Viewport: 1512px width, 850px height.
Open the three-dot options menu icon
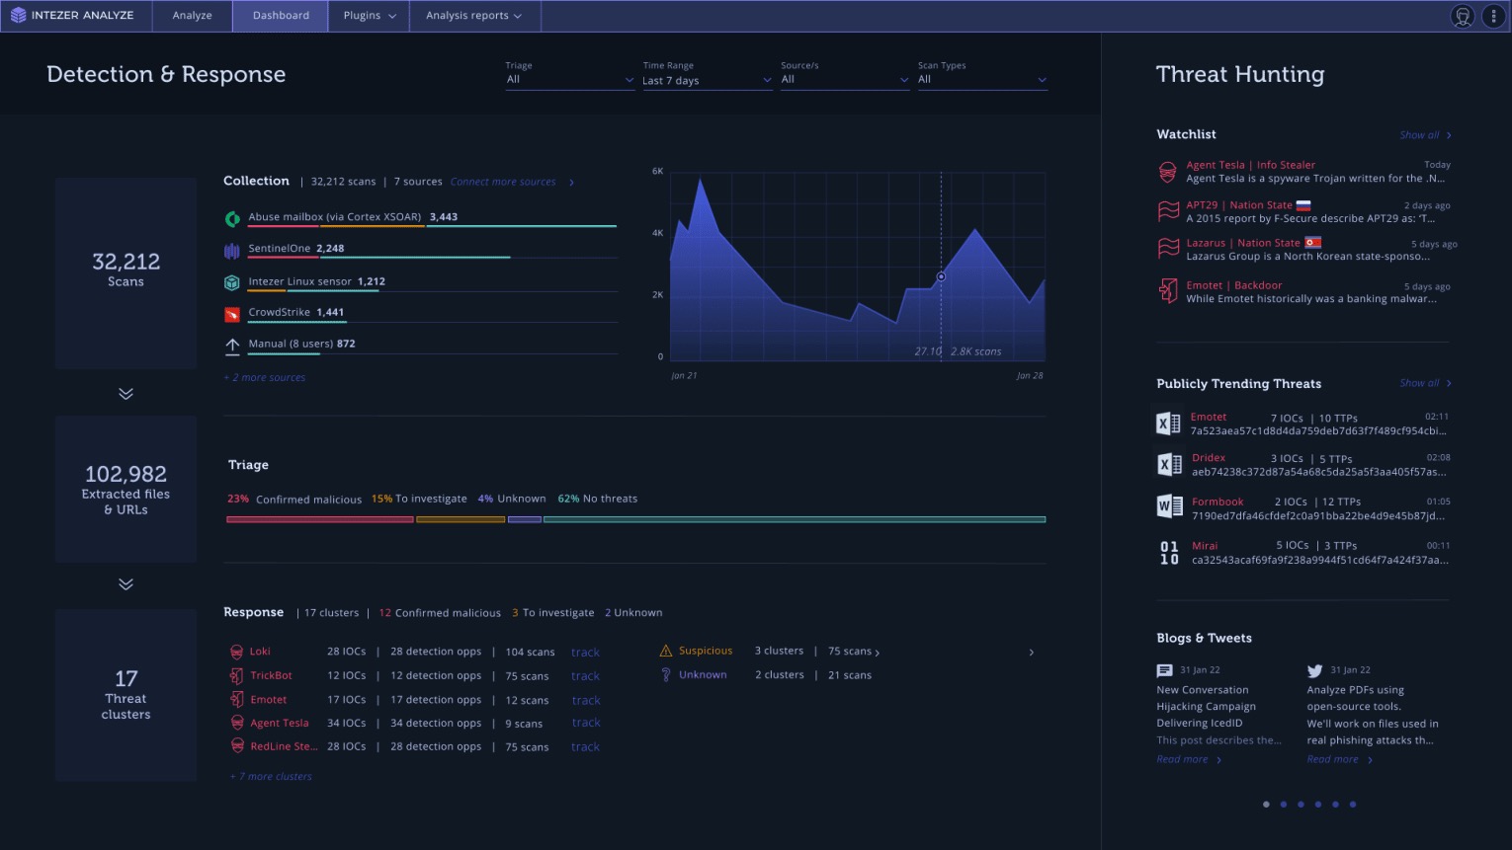1493,16
